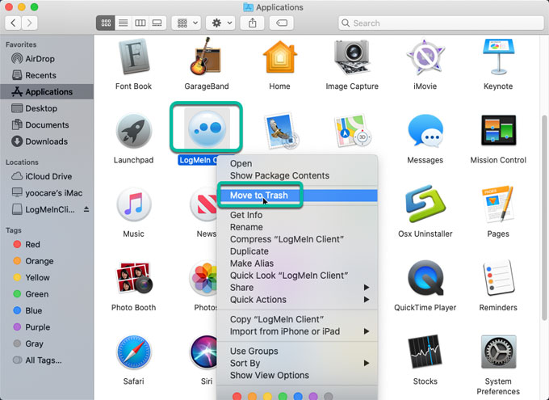549x400 pixels.
Task: Select the Red tag in sidebar
Action: pyautogui.click(x=47, y=244)
